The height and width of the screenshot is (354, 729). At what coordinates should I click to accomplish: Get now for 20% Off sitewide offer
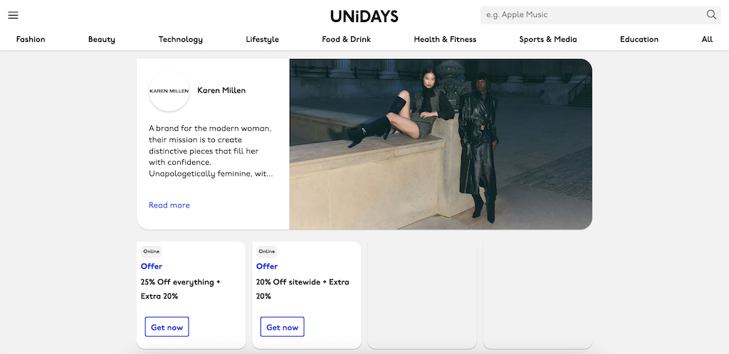[282, 327]
